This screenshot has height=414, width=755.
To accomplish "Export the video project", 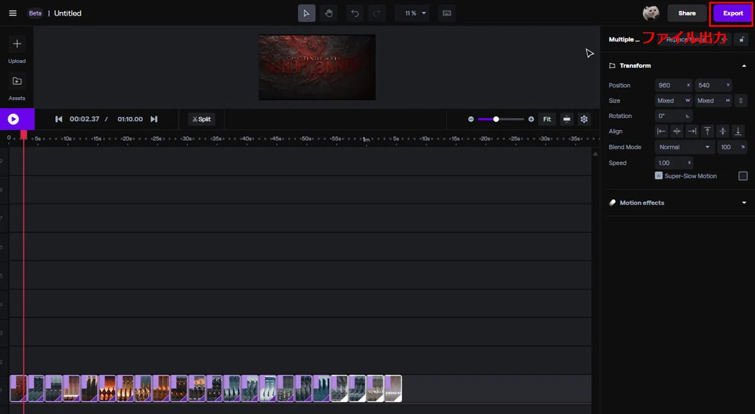I will coord(733,13).
